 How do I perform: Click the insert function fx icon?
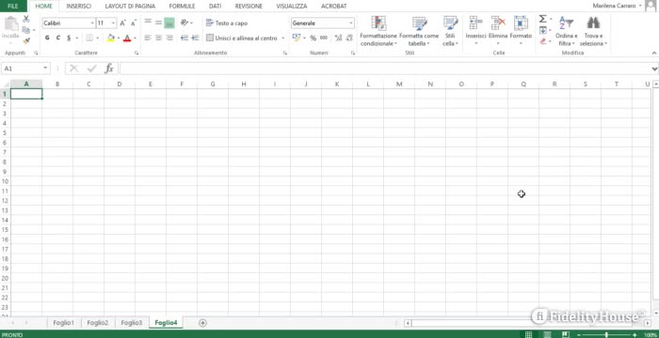109,69
